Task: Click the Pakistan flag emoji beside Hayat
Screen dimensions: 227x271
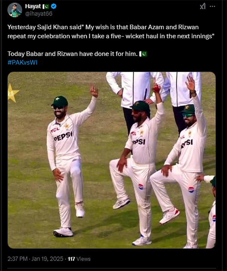Action: [x=46, y=6]
